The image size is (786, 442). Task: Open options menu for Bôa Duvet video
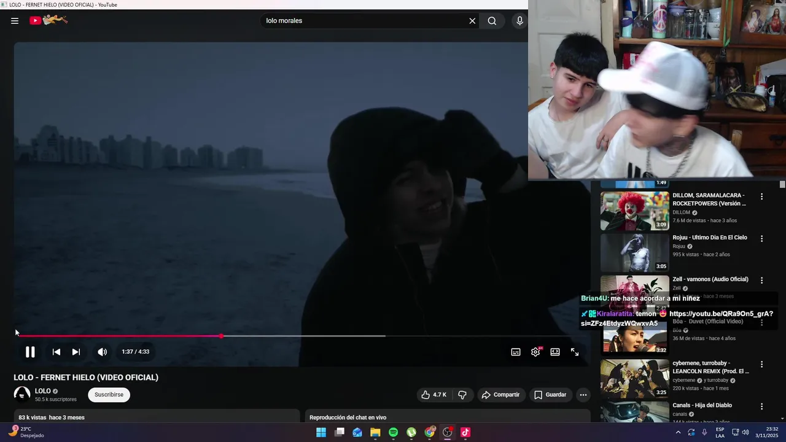pyautogui.click(x=762, y=322)
